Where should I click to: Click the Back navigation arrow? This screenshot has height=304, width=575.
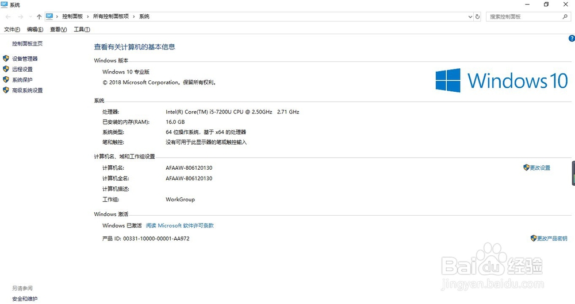pos(8,17)
